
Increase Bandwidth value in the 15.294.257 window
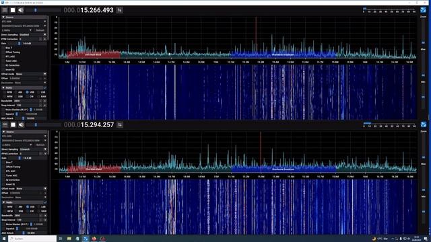[45, 215]
